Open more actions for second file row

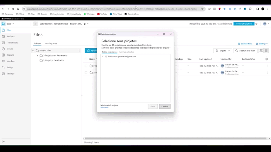click(267, 72)
